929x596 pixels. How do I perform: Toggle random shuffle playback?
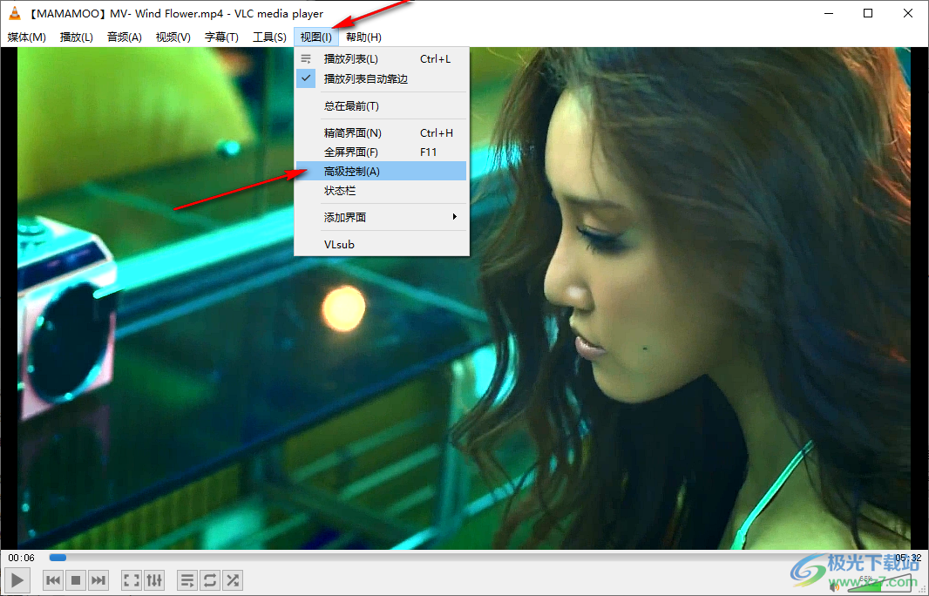coord(233,580)
